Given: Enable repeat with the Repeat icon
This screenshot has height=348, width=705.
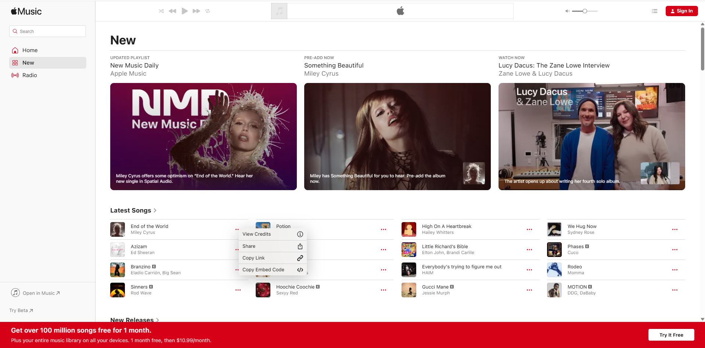Looking at the screenshot, I should [208, 11].
